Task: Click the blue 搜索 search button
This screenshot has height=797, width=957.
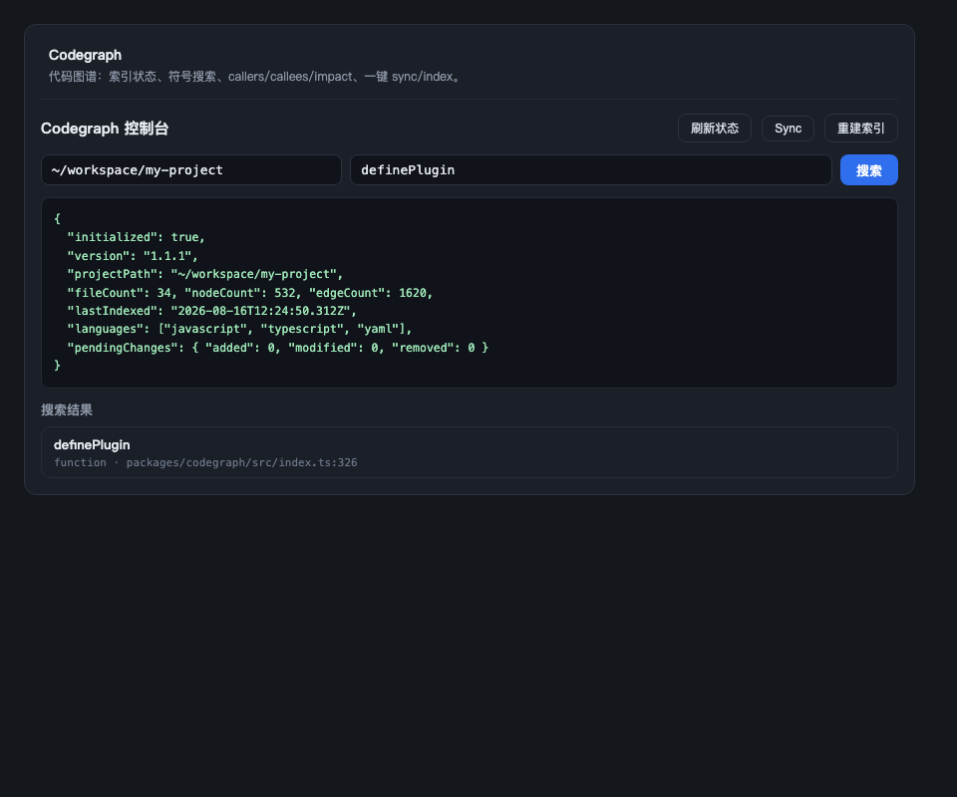Action: tap(868, 170)
